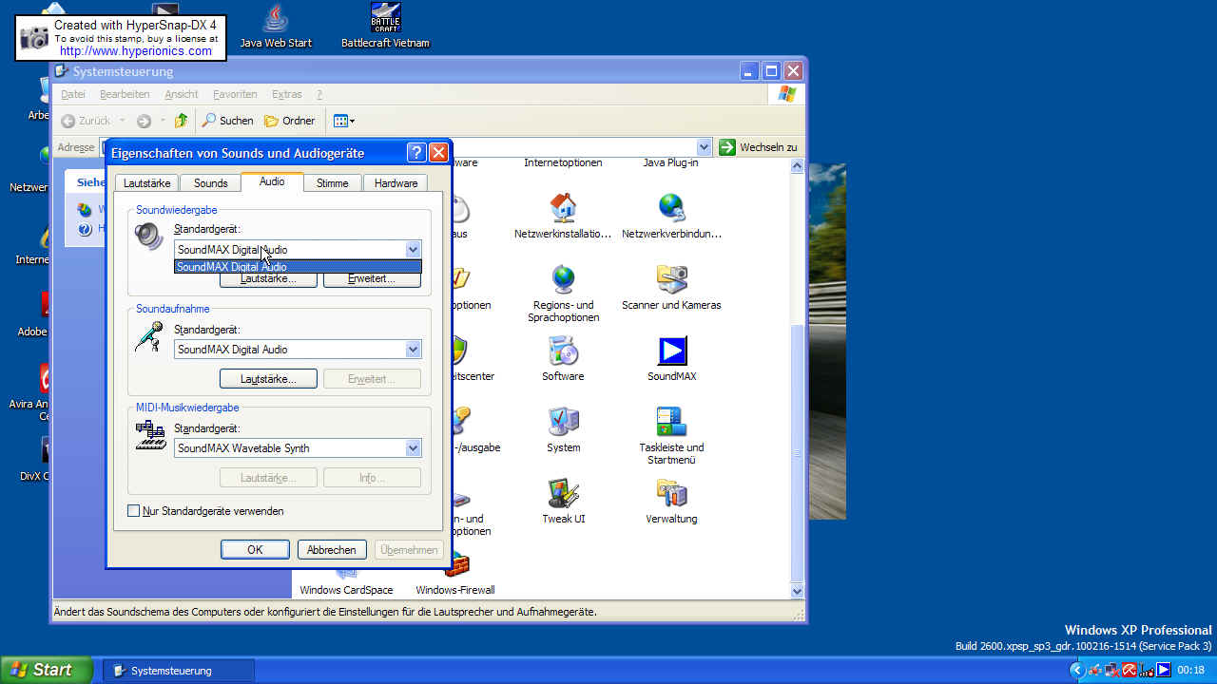
Task: Click the Suchen search toolbar button
Action: (x=227, y=121)
